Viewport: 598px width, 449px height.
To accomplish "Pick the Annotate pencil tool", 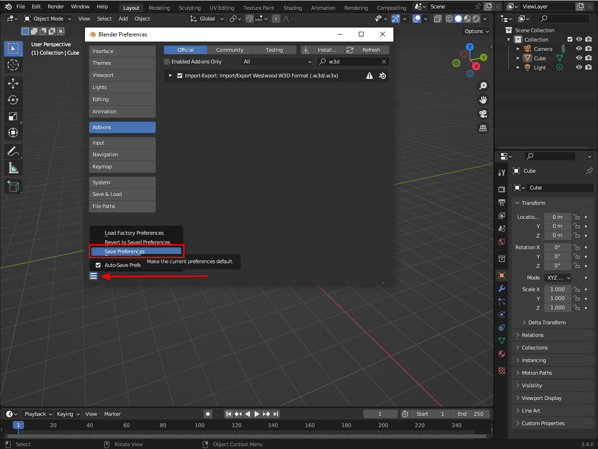I will pos(13,151).
